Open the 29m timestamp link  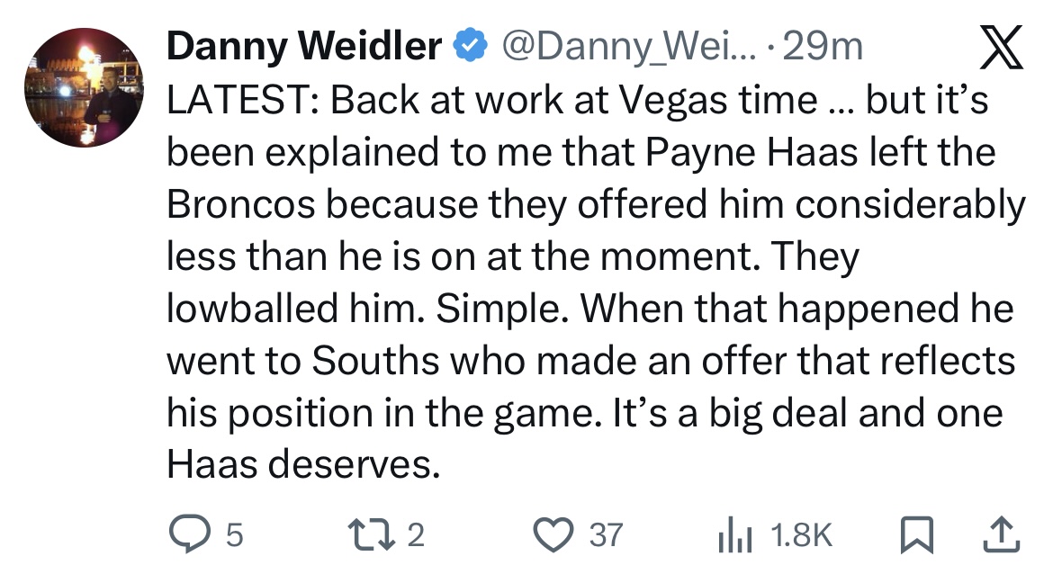823,47
